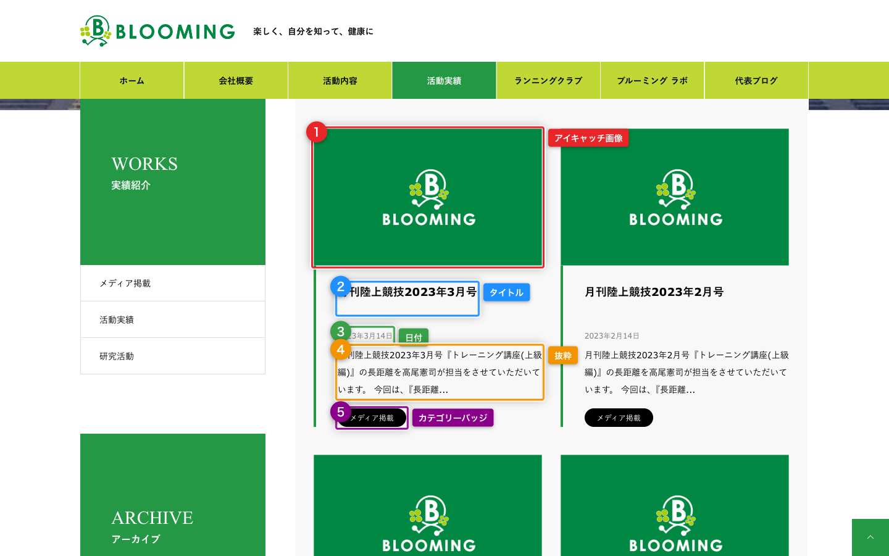Image resolution: width=889 pixels, height=556 pixels.
Task: Open the 2023年2月号 article eyecatch image
Action: click(x=675, y=197)
